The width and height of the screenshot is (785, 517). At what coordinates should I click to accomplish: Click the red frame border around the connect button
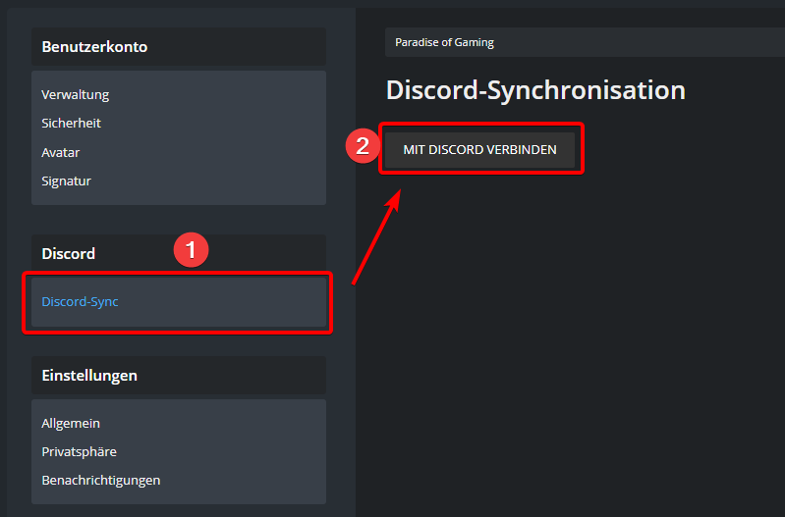[x=481, y=173]
